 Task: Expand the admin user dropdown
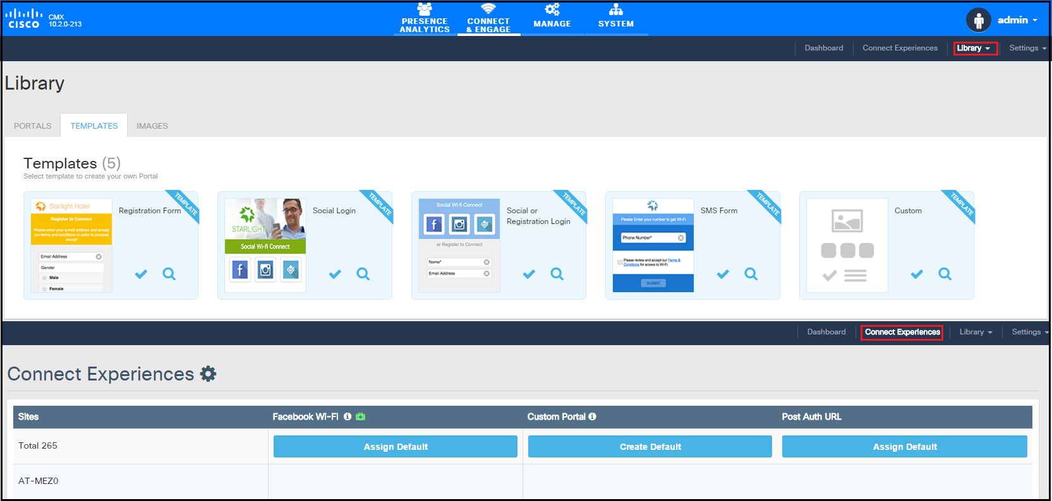pos(1017,20)
